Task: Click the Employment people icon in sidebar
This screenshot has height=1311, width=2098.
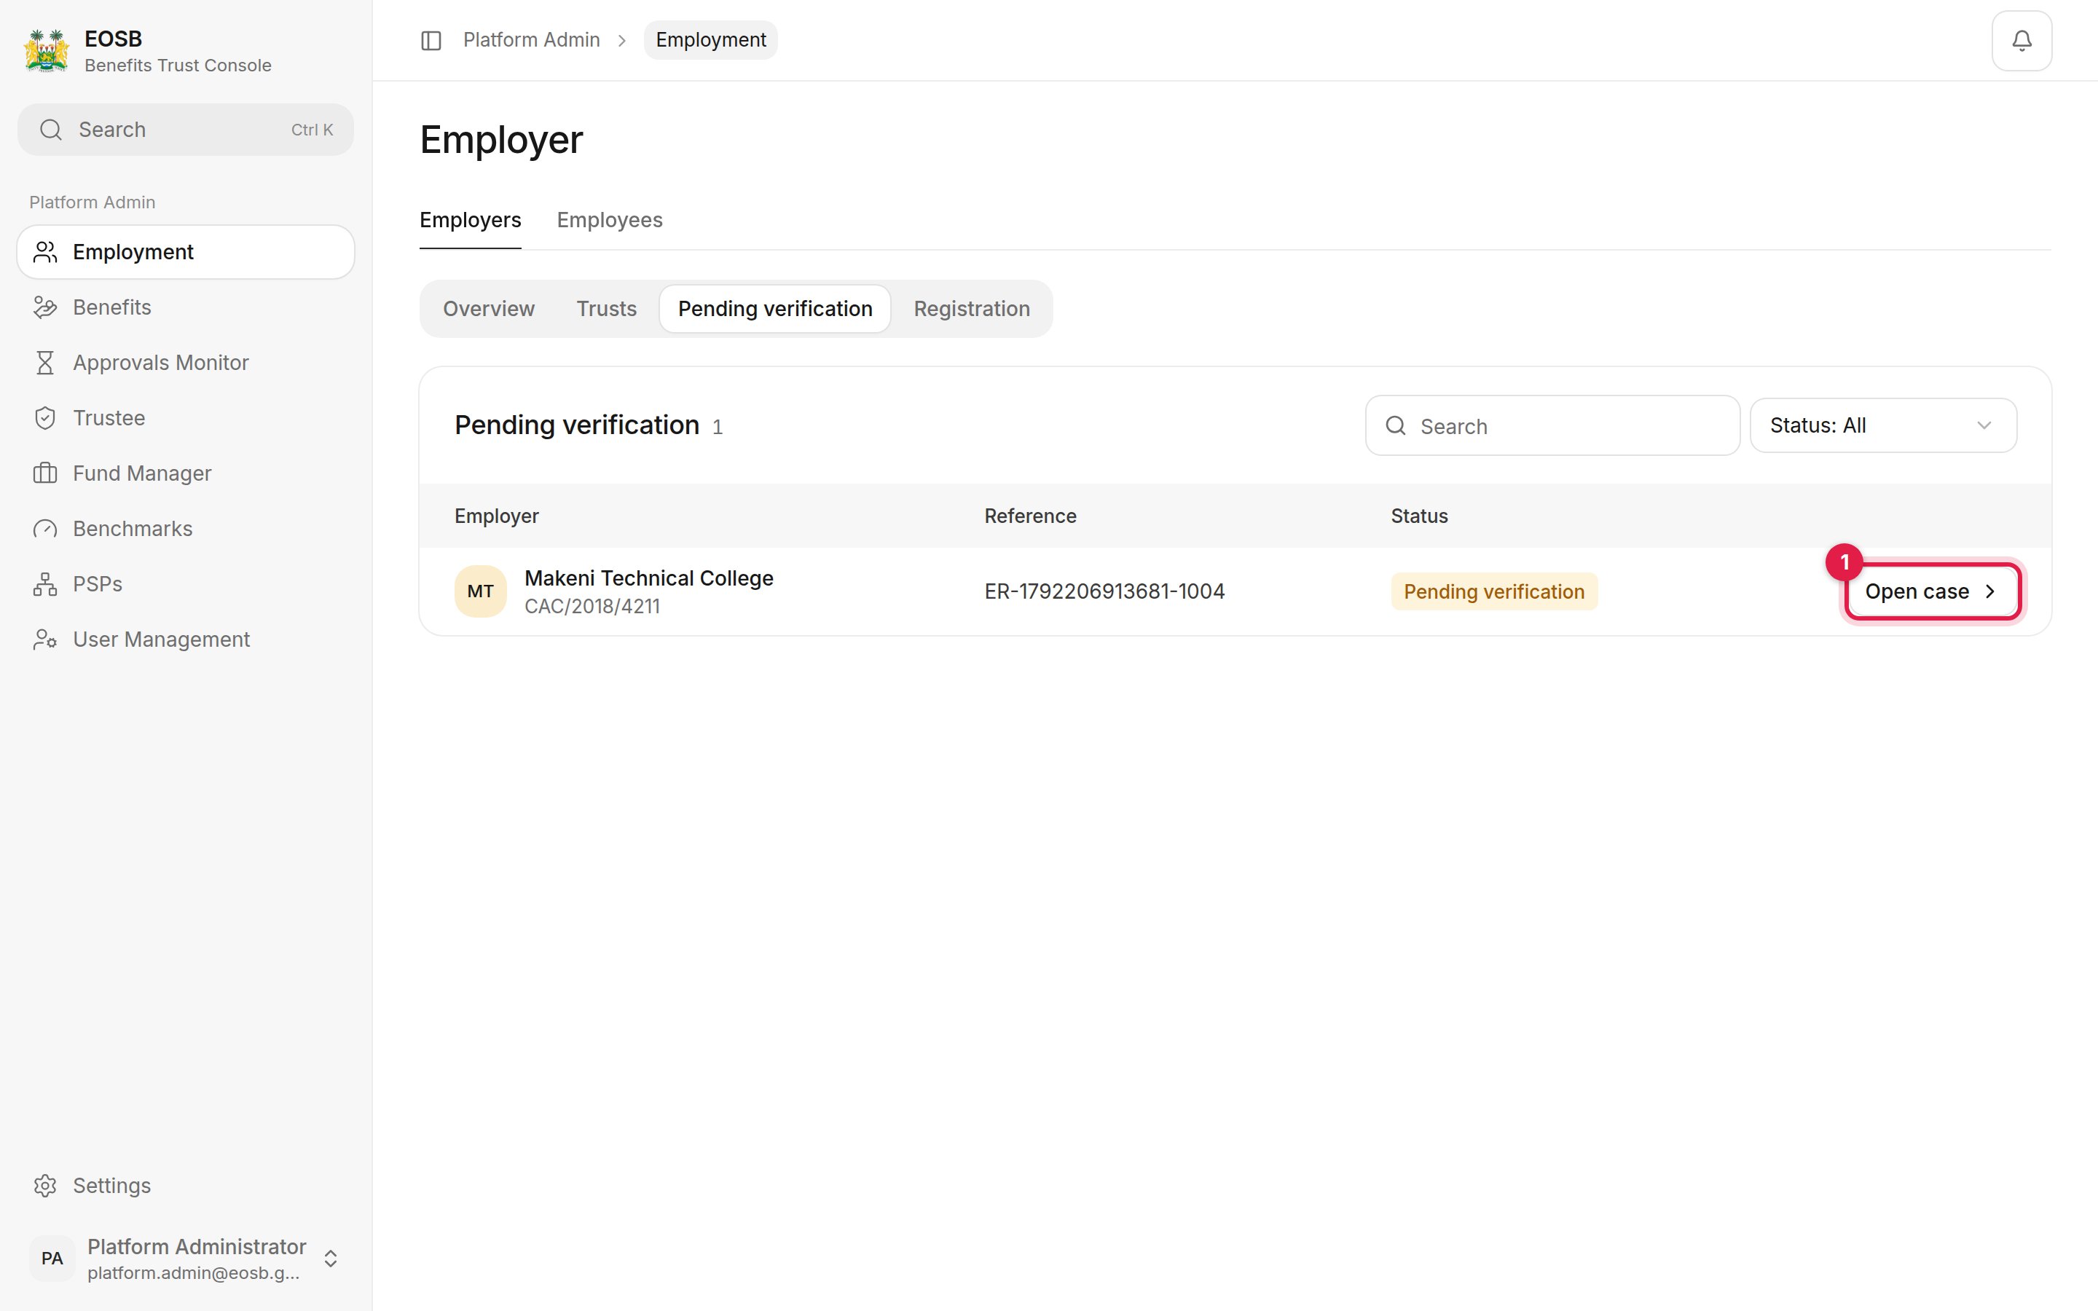Action: [x=45, y=252]
